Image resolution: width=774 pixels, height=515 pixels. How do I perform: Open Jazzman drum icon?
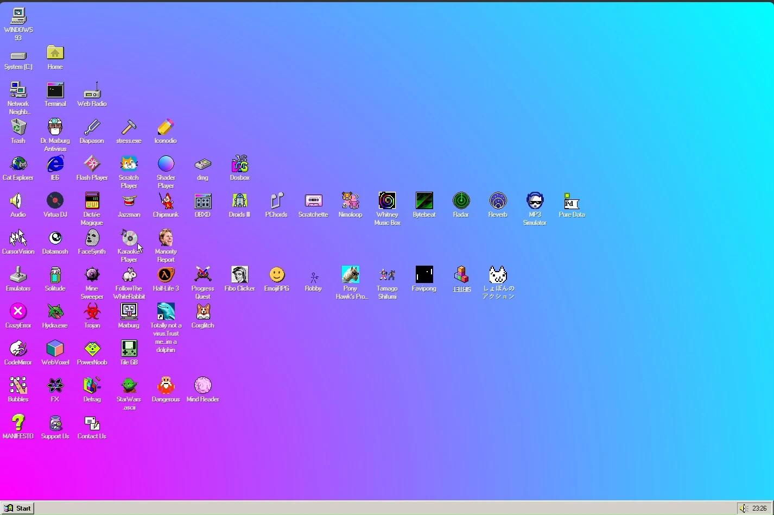(129, 201)
